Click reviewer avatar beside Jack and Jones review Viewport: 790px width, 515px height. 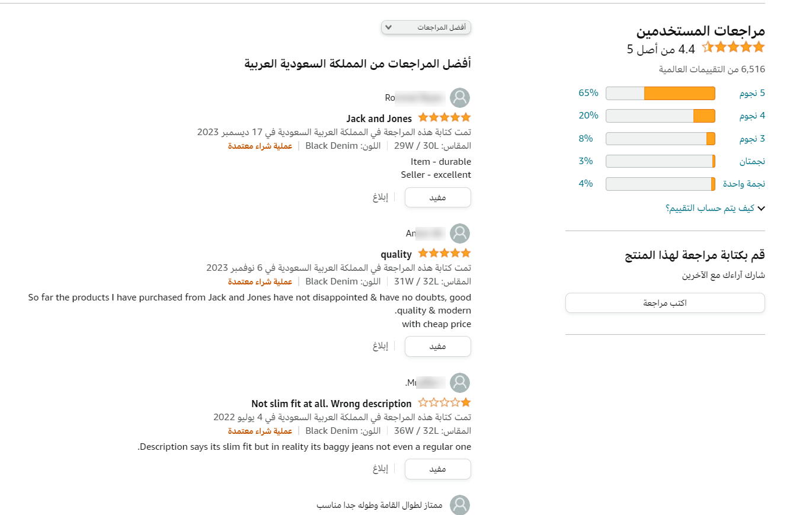[x=460, y=98]
